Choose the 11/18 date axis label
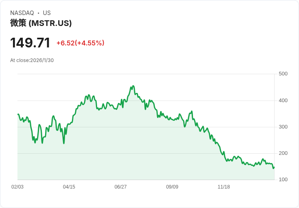Viewport: 299px width, 208px height. click(x=224, y=187)
